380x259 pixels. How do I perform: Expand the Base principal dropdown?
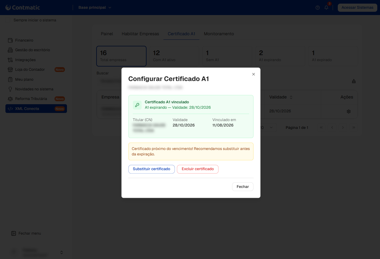[95, 8]
